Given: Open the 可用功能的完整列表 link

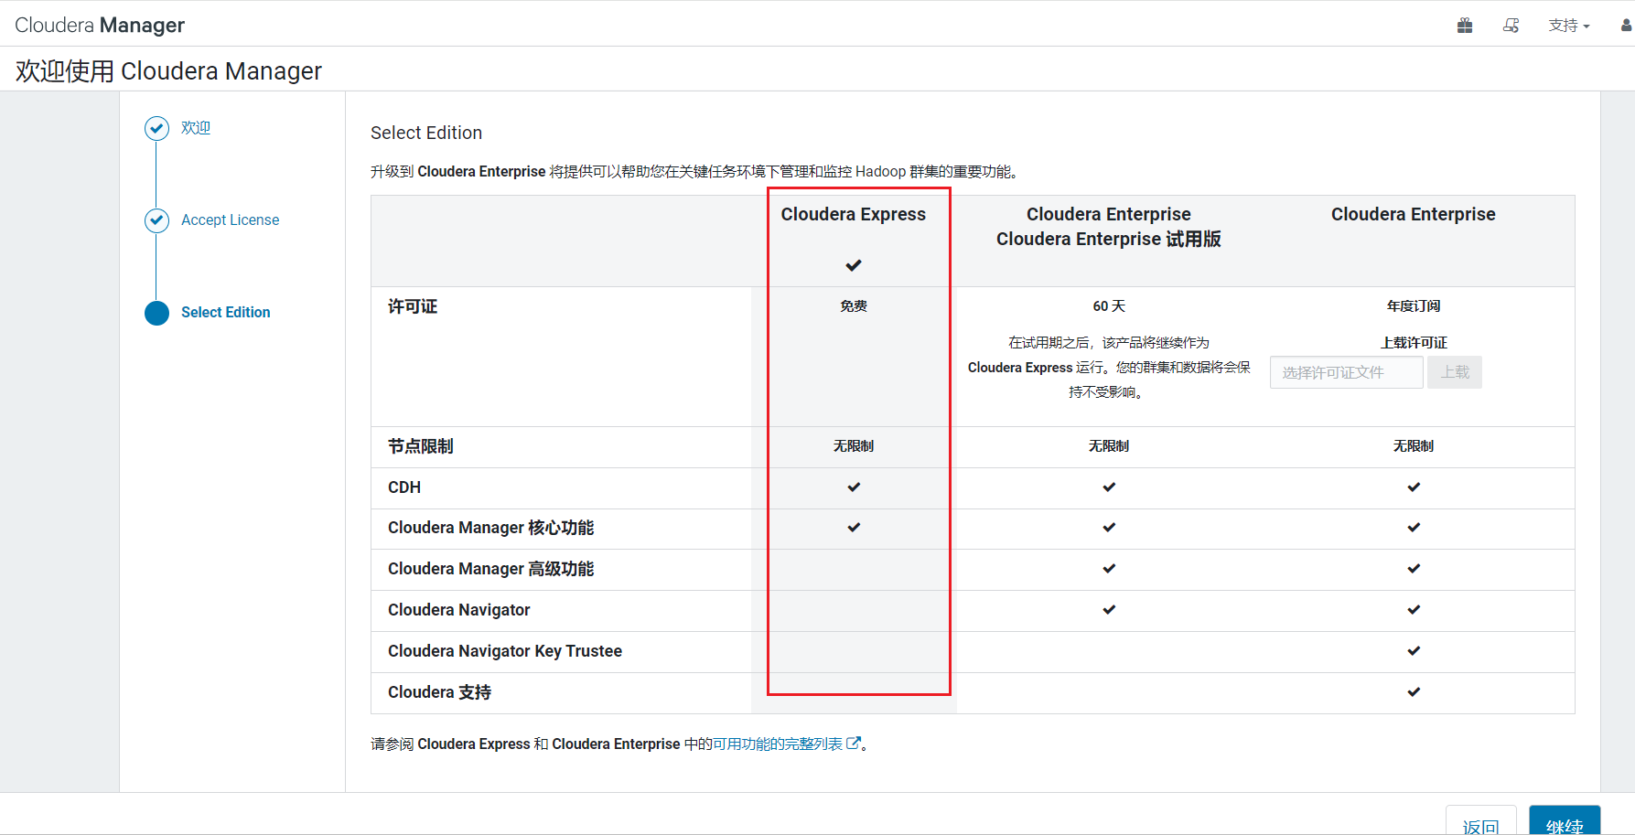Looking at the screenshot, I should (778, 744).
